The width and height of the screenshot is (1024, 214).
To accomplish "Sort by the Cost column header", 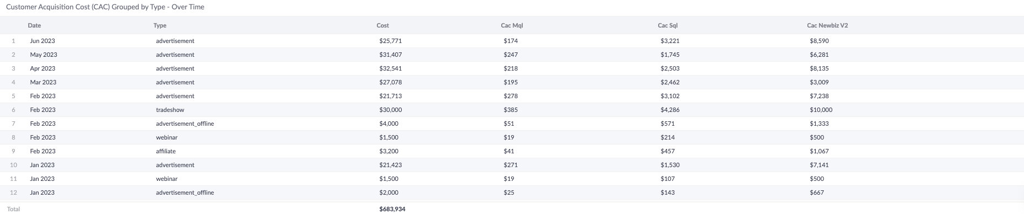I will tap(382, 25).
